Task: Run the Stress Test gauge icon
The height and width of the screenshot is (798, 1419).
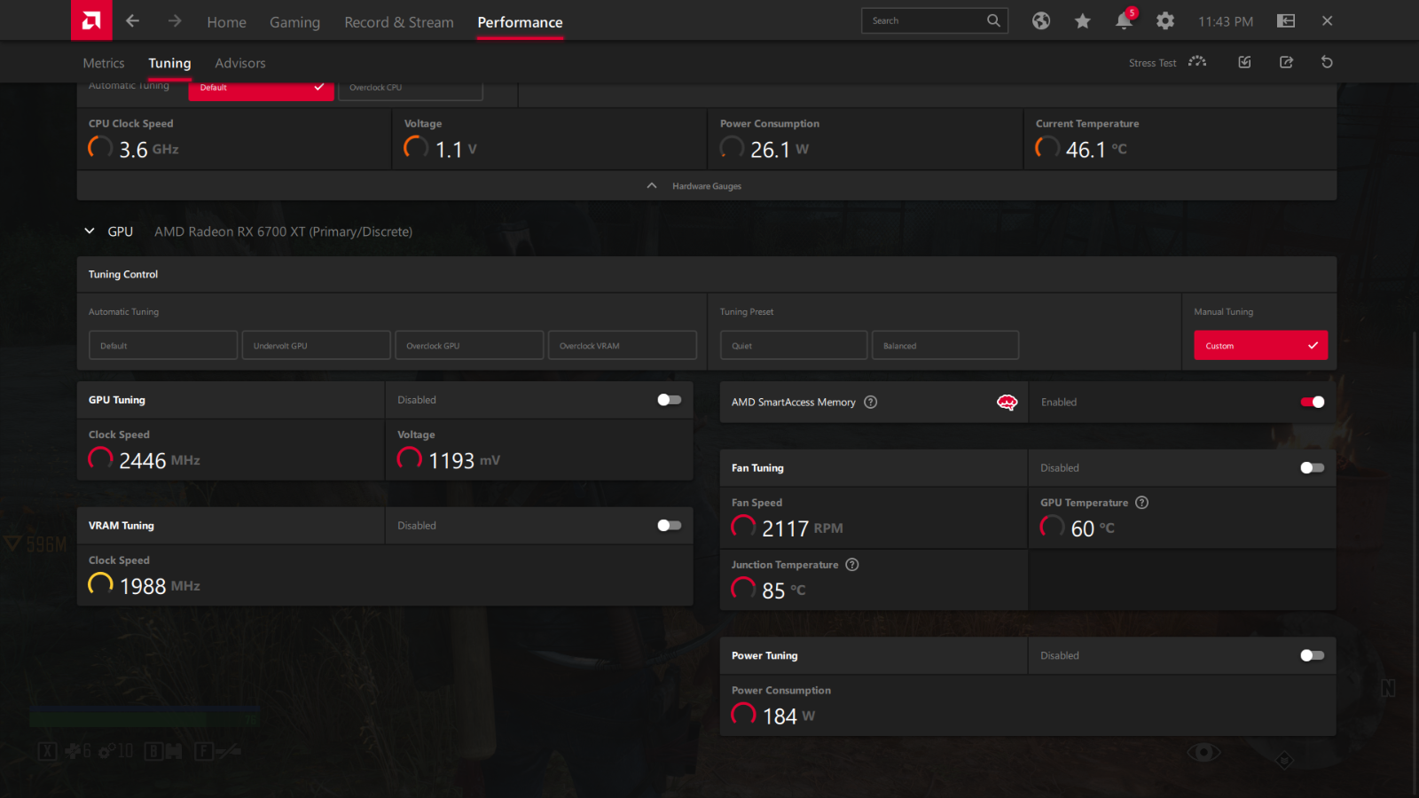Action: (1197, 62)
